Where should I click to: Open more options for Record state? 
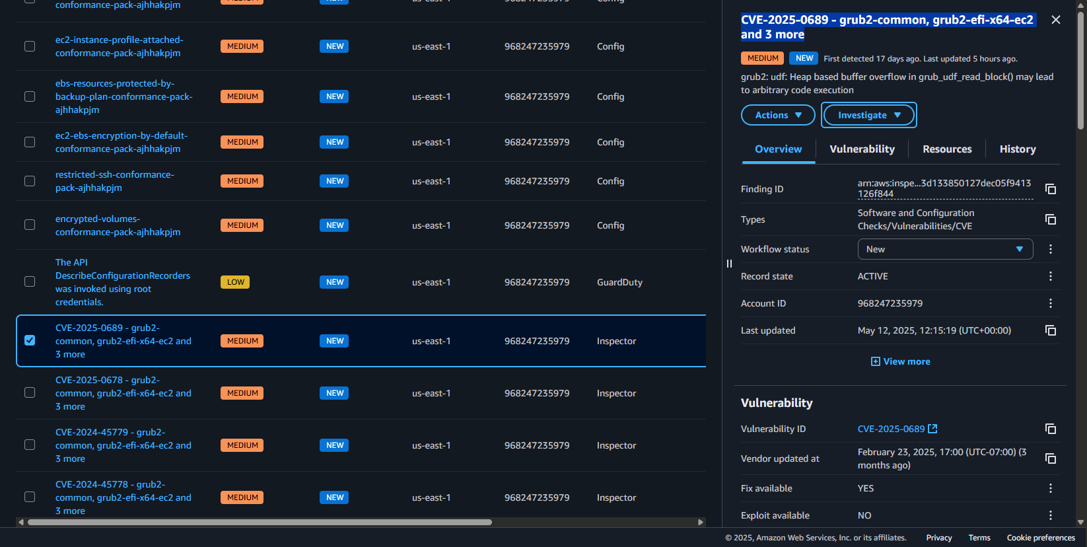[1051, 276]
